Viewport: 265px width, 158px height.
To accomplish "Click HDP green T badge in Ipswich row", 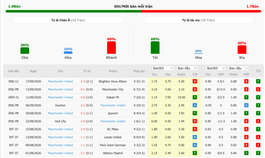I will [246, 113].
